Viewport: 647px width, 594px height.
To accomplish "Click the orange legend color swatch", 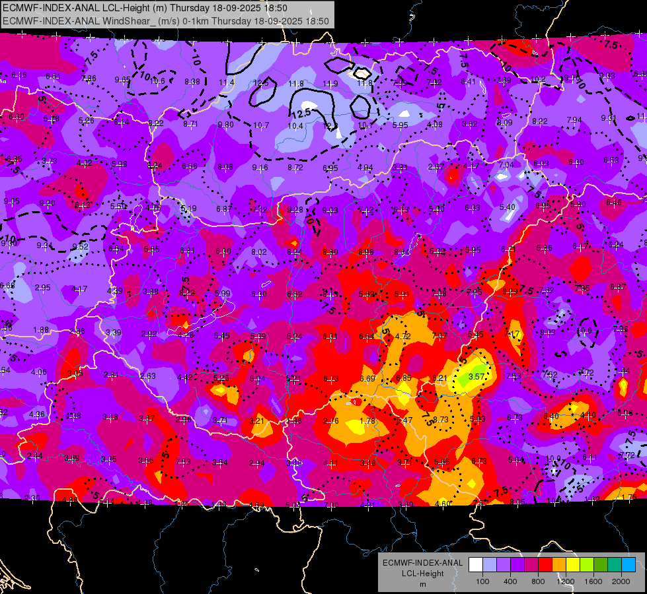I will tap(559, 565).
